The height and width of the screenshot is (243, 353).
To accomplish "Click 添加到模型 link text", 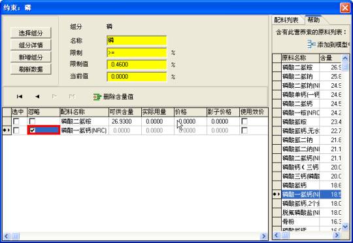I will pyautogui.click(x=333, y=45).
